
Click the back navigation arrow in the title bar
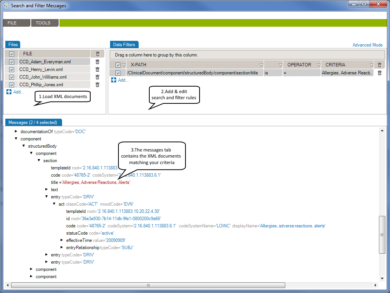(x=6, y=5)
